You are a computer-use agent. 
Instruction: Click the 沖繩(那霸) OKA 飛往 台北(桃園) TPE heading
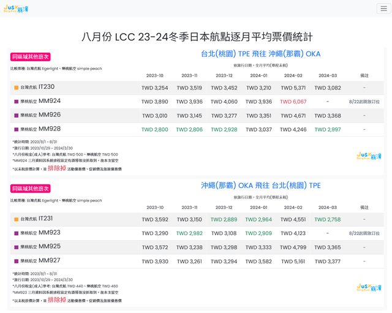tap(260, 185)
